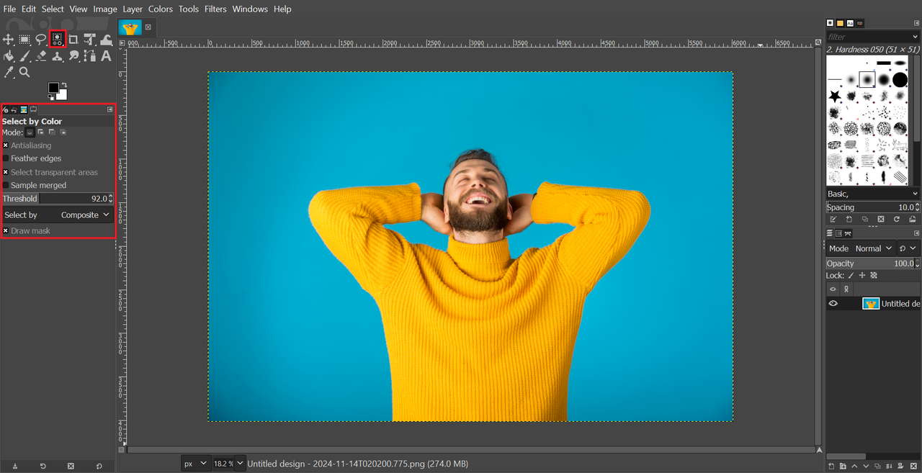Image resolution: width=922 pixels, height=473 pixels.
Task: Select the Bucket Fill tool
Action: 8,55
